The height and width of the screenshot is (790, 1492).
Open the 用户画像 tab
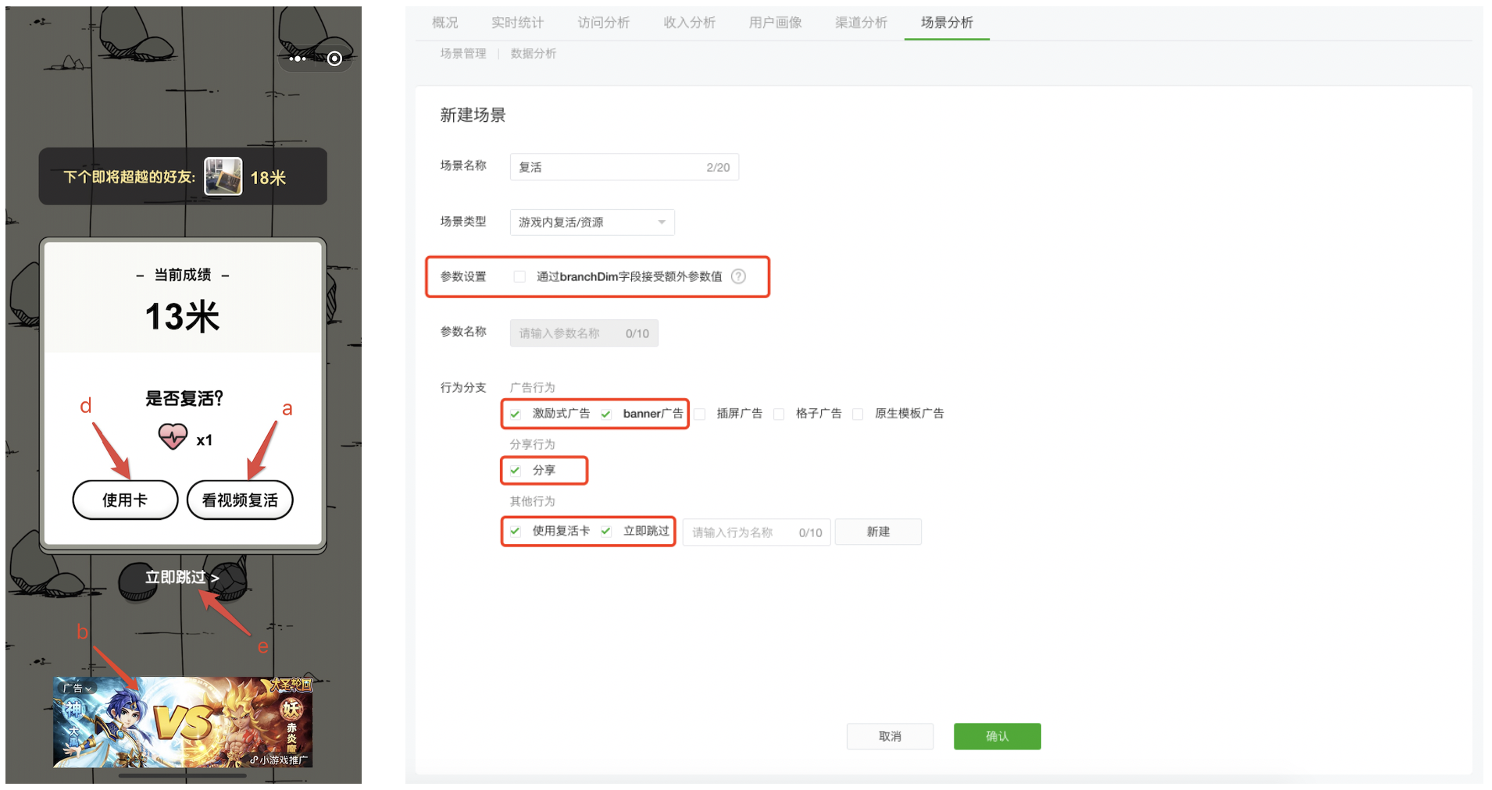(x=775, y=23)
